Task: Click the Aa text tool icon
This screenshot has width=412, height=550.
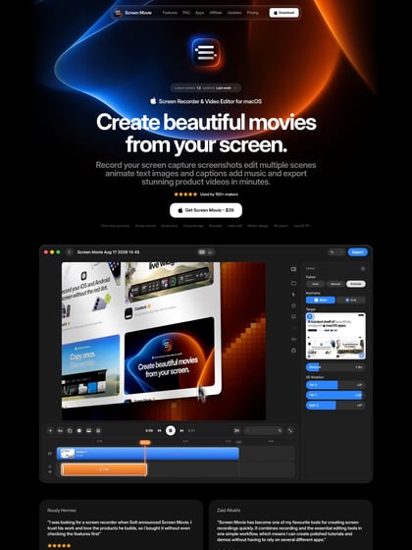Action: [60, 430]
